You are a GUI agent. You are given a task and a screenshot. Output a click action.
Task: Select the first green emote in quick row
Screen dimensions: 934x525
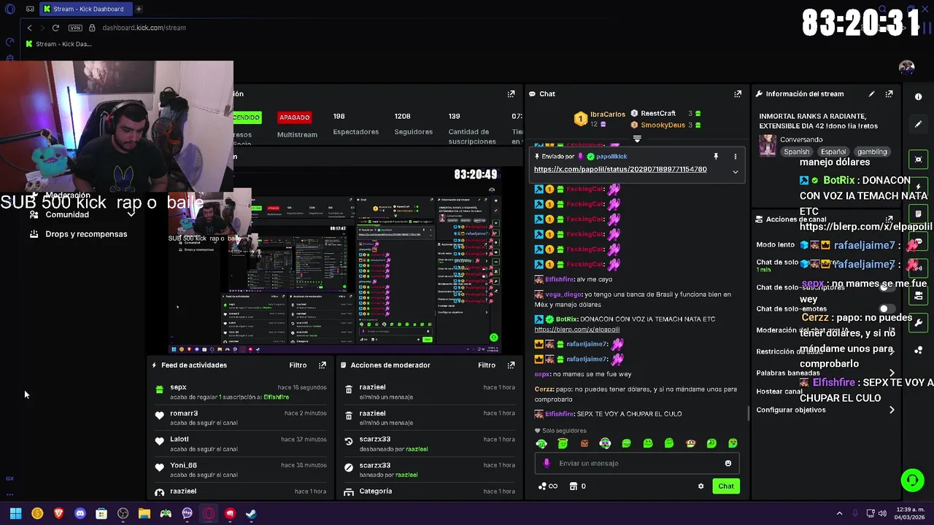tap(541, 443)
